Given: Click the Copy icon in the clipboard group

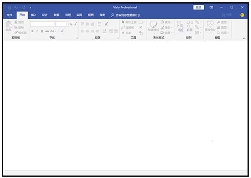Looking at the screenshot, I should (16, 27).
